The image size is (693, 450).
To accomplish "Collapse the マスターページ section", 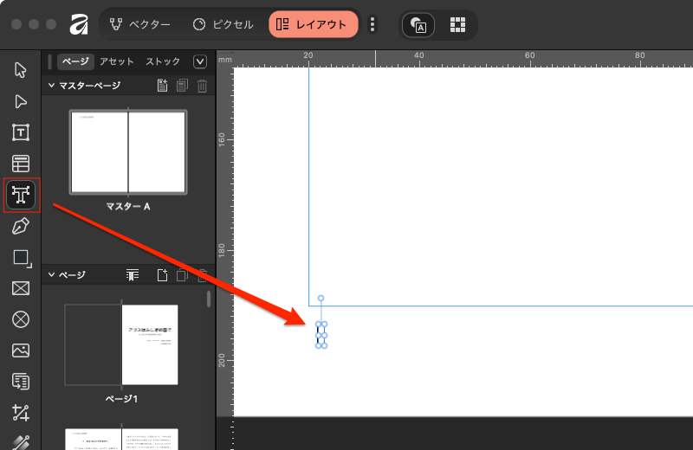I will click(51, 86).
